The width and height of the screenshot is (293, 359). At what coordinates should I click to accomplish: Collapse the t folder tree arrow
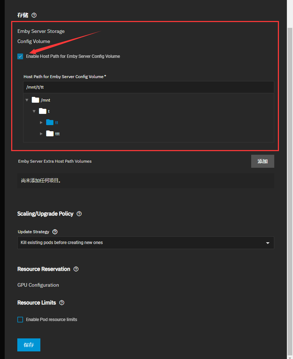(x=34, y=111)
